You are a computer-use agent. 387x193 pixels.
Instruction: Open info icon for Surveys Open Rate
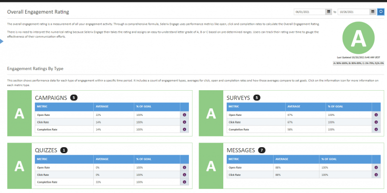tap(376, 115)
